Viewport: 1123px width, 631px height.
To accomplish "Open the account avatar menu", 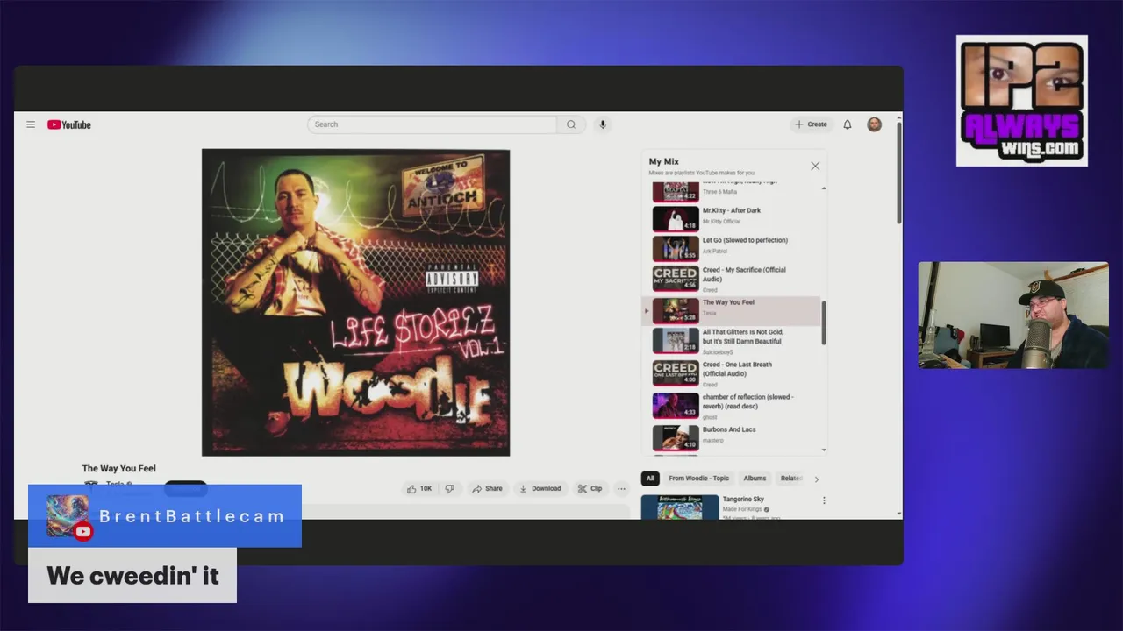I will click(x=875, y=124).
